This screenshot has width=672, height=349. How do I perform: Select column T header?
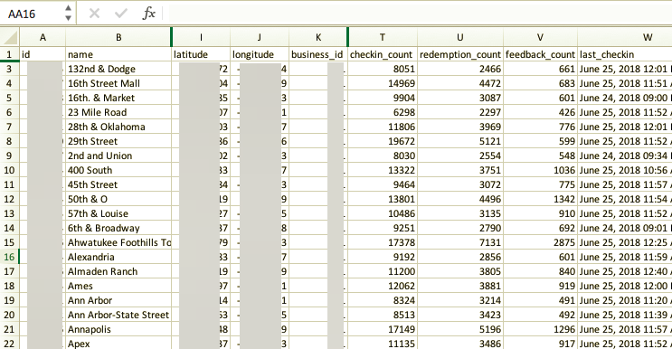(x=383, y=37)
